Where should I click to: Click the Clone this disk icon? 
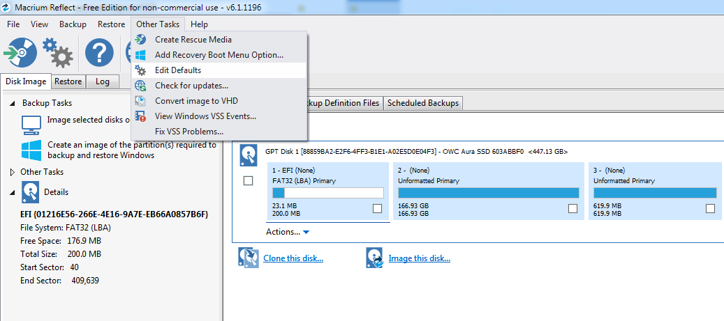pyautogui.click(x=249, y=258)
